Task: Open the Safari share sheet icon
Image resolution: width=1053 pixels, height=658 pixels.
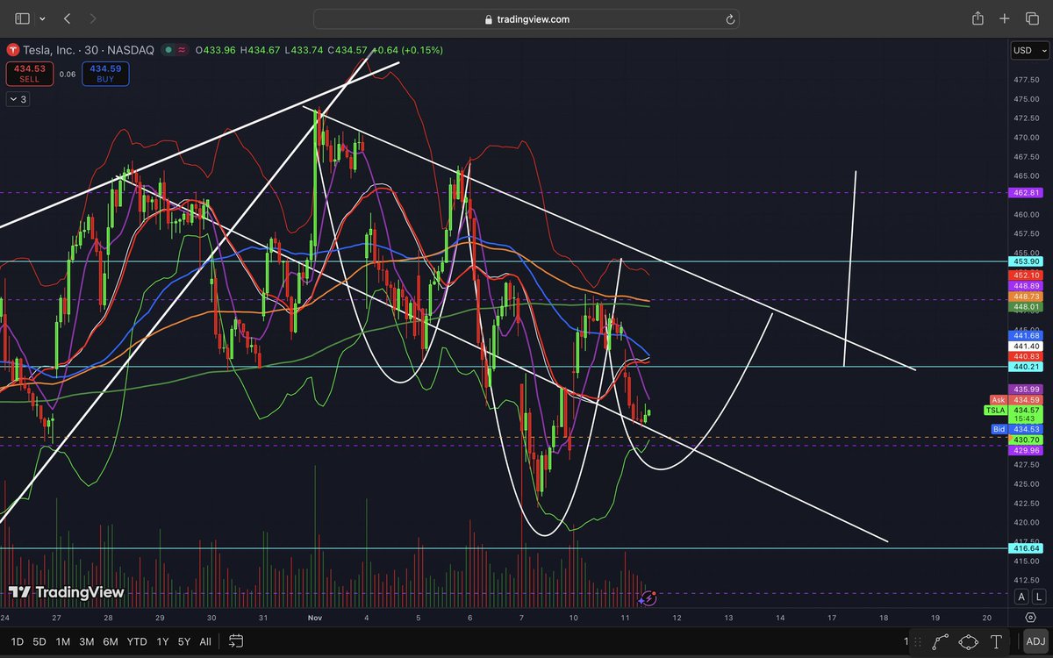Action: coord(978,18)
